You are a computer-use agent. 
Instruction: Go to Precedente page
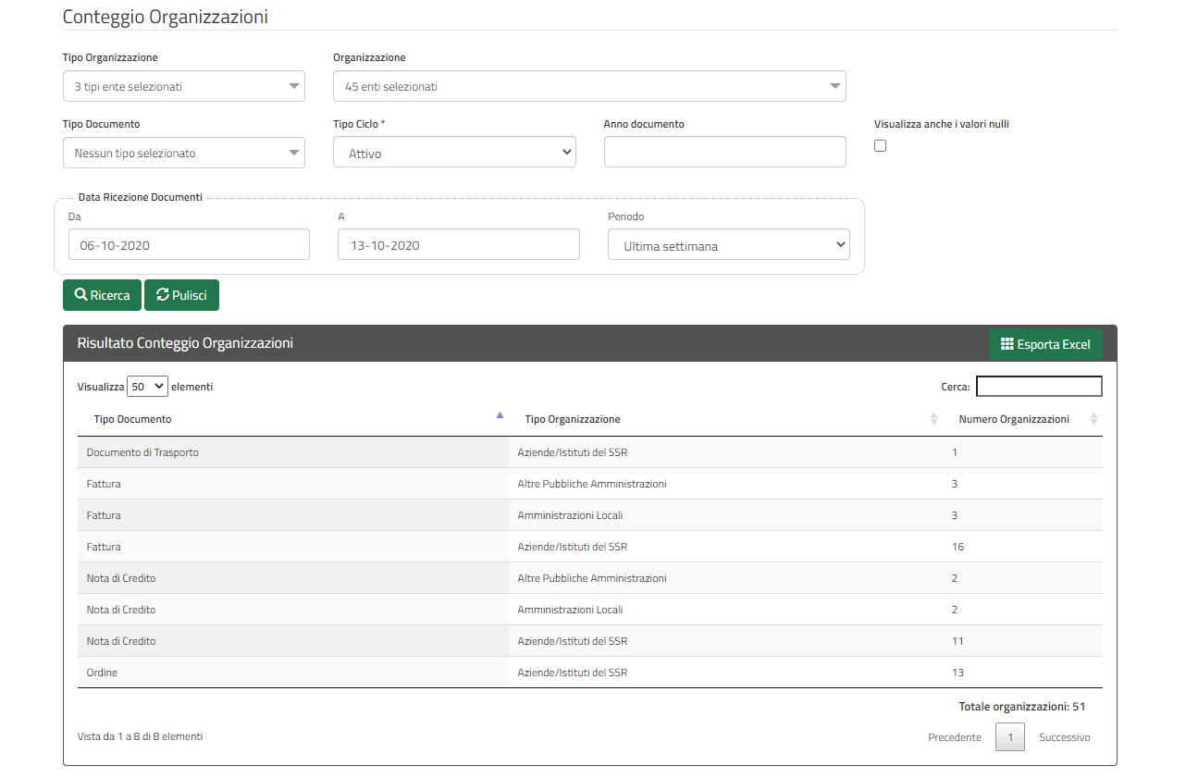click(x=955, y=737)
